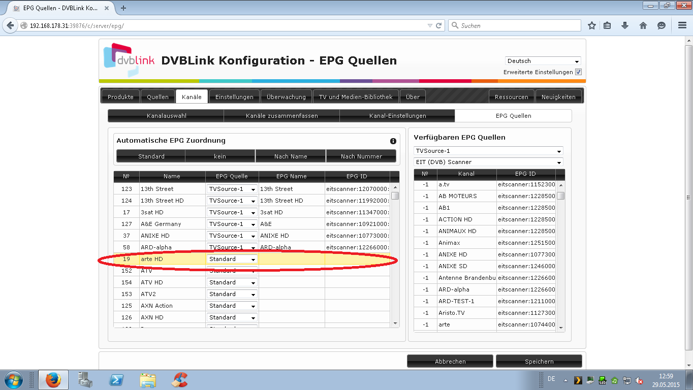Sort channels by Name column header
The height and width of the screenshot is (390, 693).
tap(172, 176)
